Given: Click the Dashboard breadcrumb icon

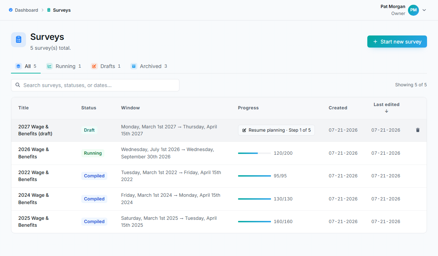Looking at the screenshot, I should [11, 10].
